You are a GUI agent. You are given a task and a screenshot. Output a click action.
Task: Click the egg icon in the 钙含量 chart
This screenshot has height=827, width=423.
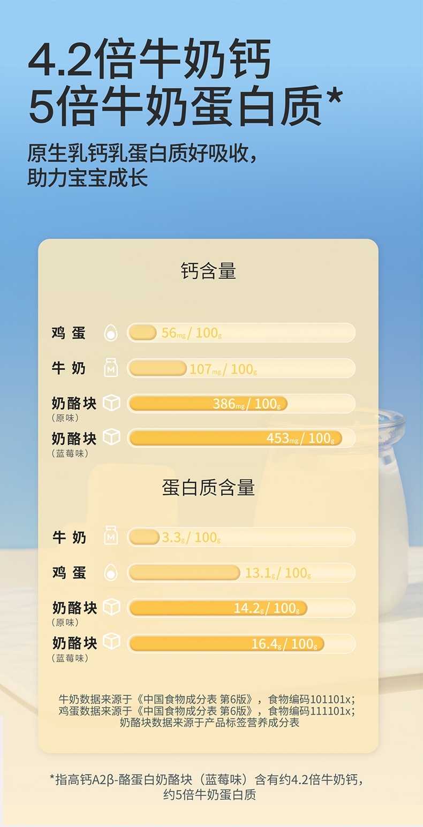(x=111, y=333)
